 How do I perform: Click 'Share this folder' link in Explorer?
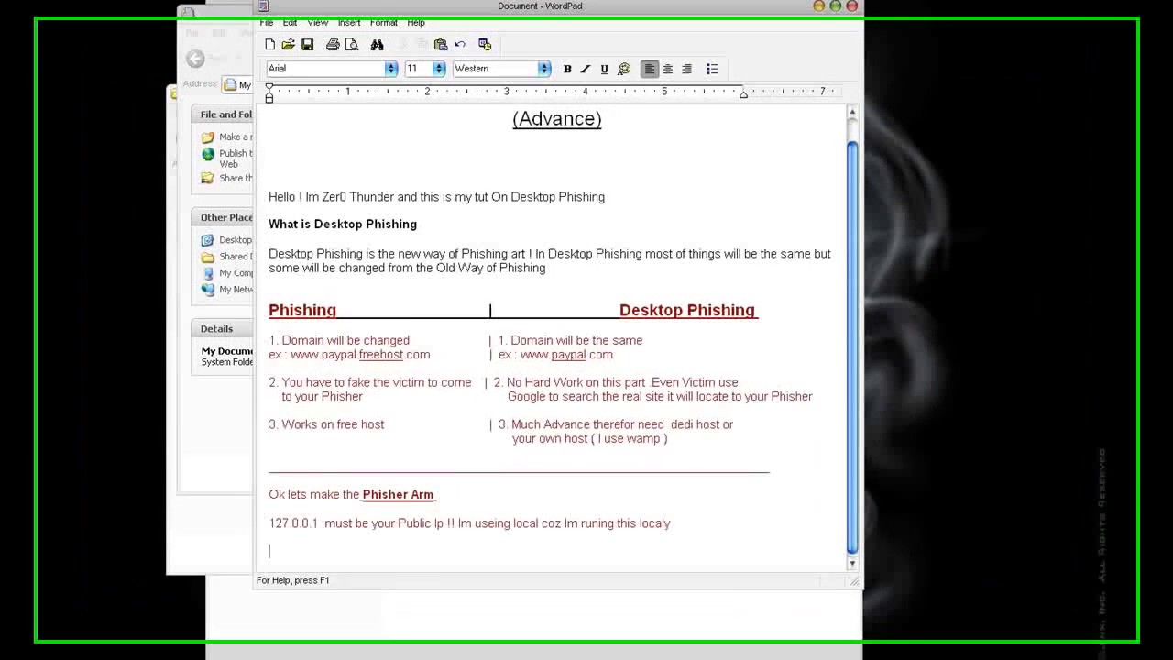click(x=227, y=179)
